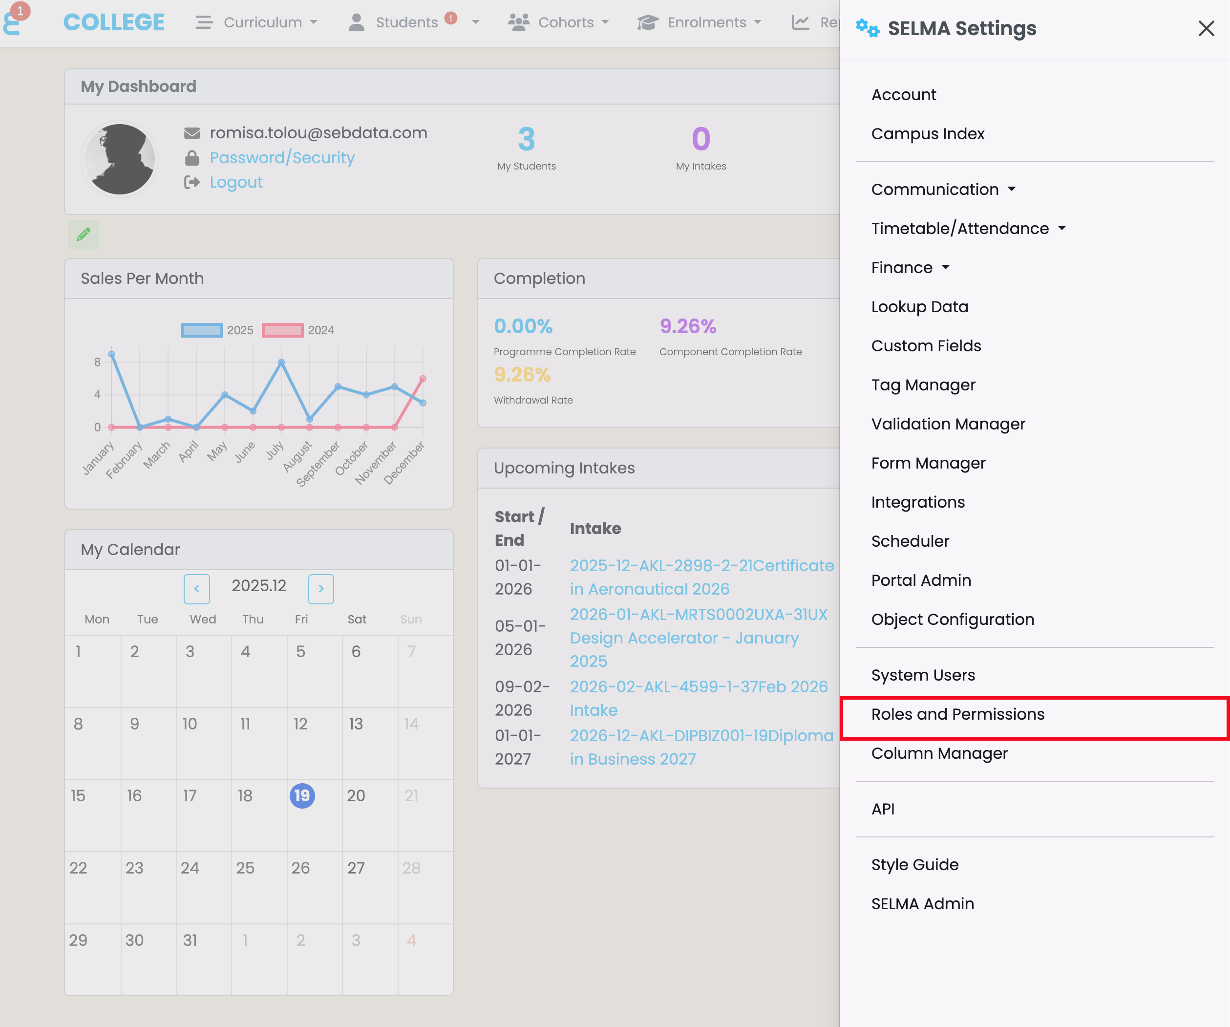Click the Students alert exclamation icon
1230x1027 pixels.
pos(450,18)
